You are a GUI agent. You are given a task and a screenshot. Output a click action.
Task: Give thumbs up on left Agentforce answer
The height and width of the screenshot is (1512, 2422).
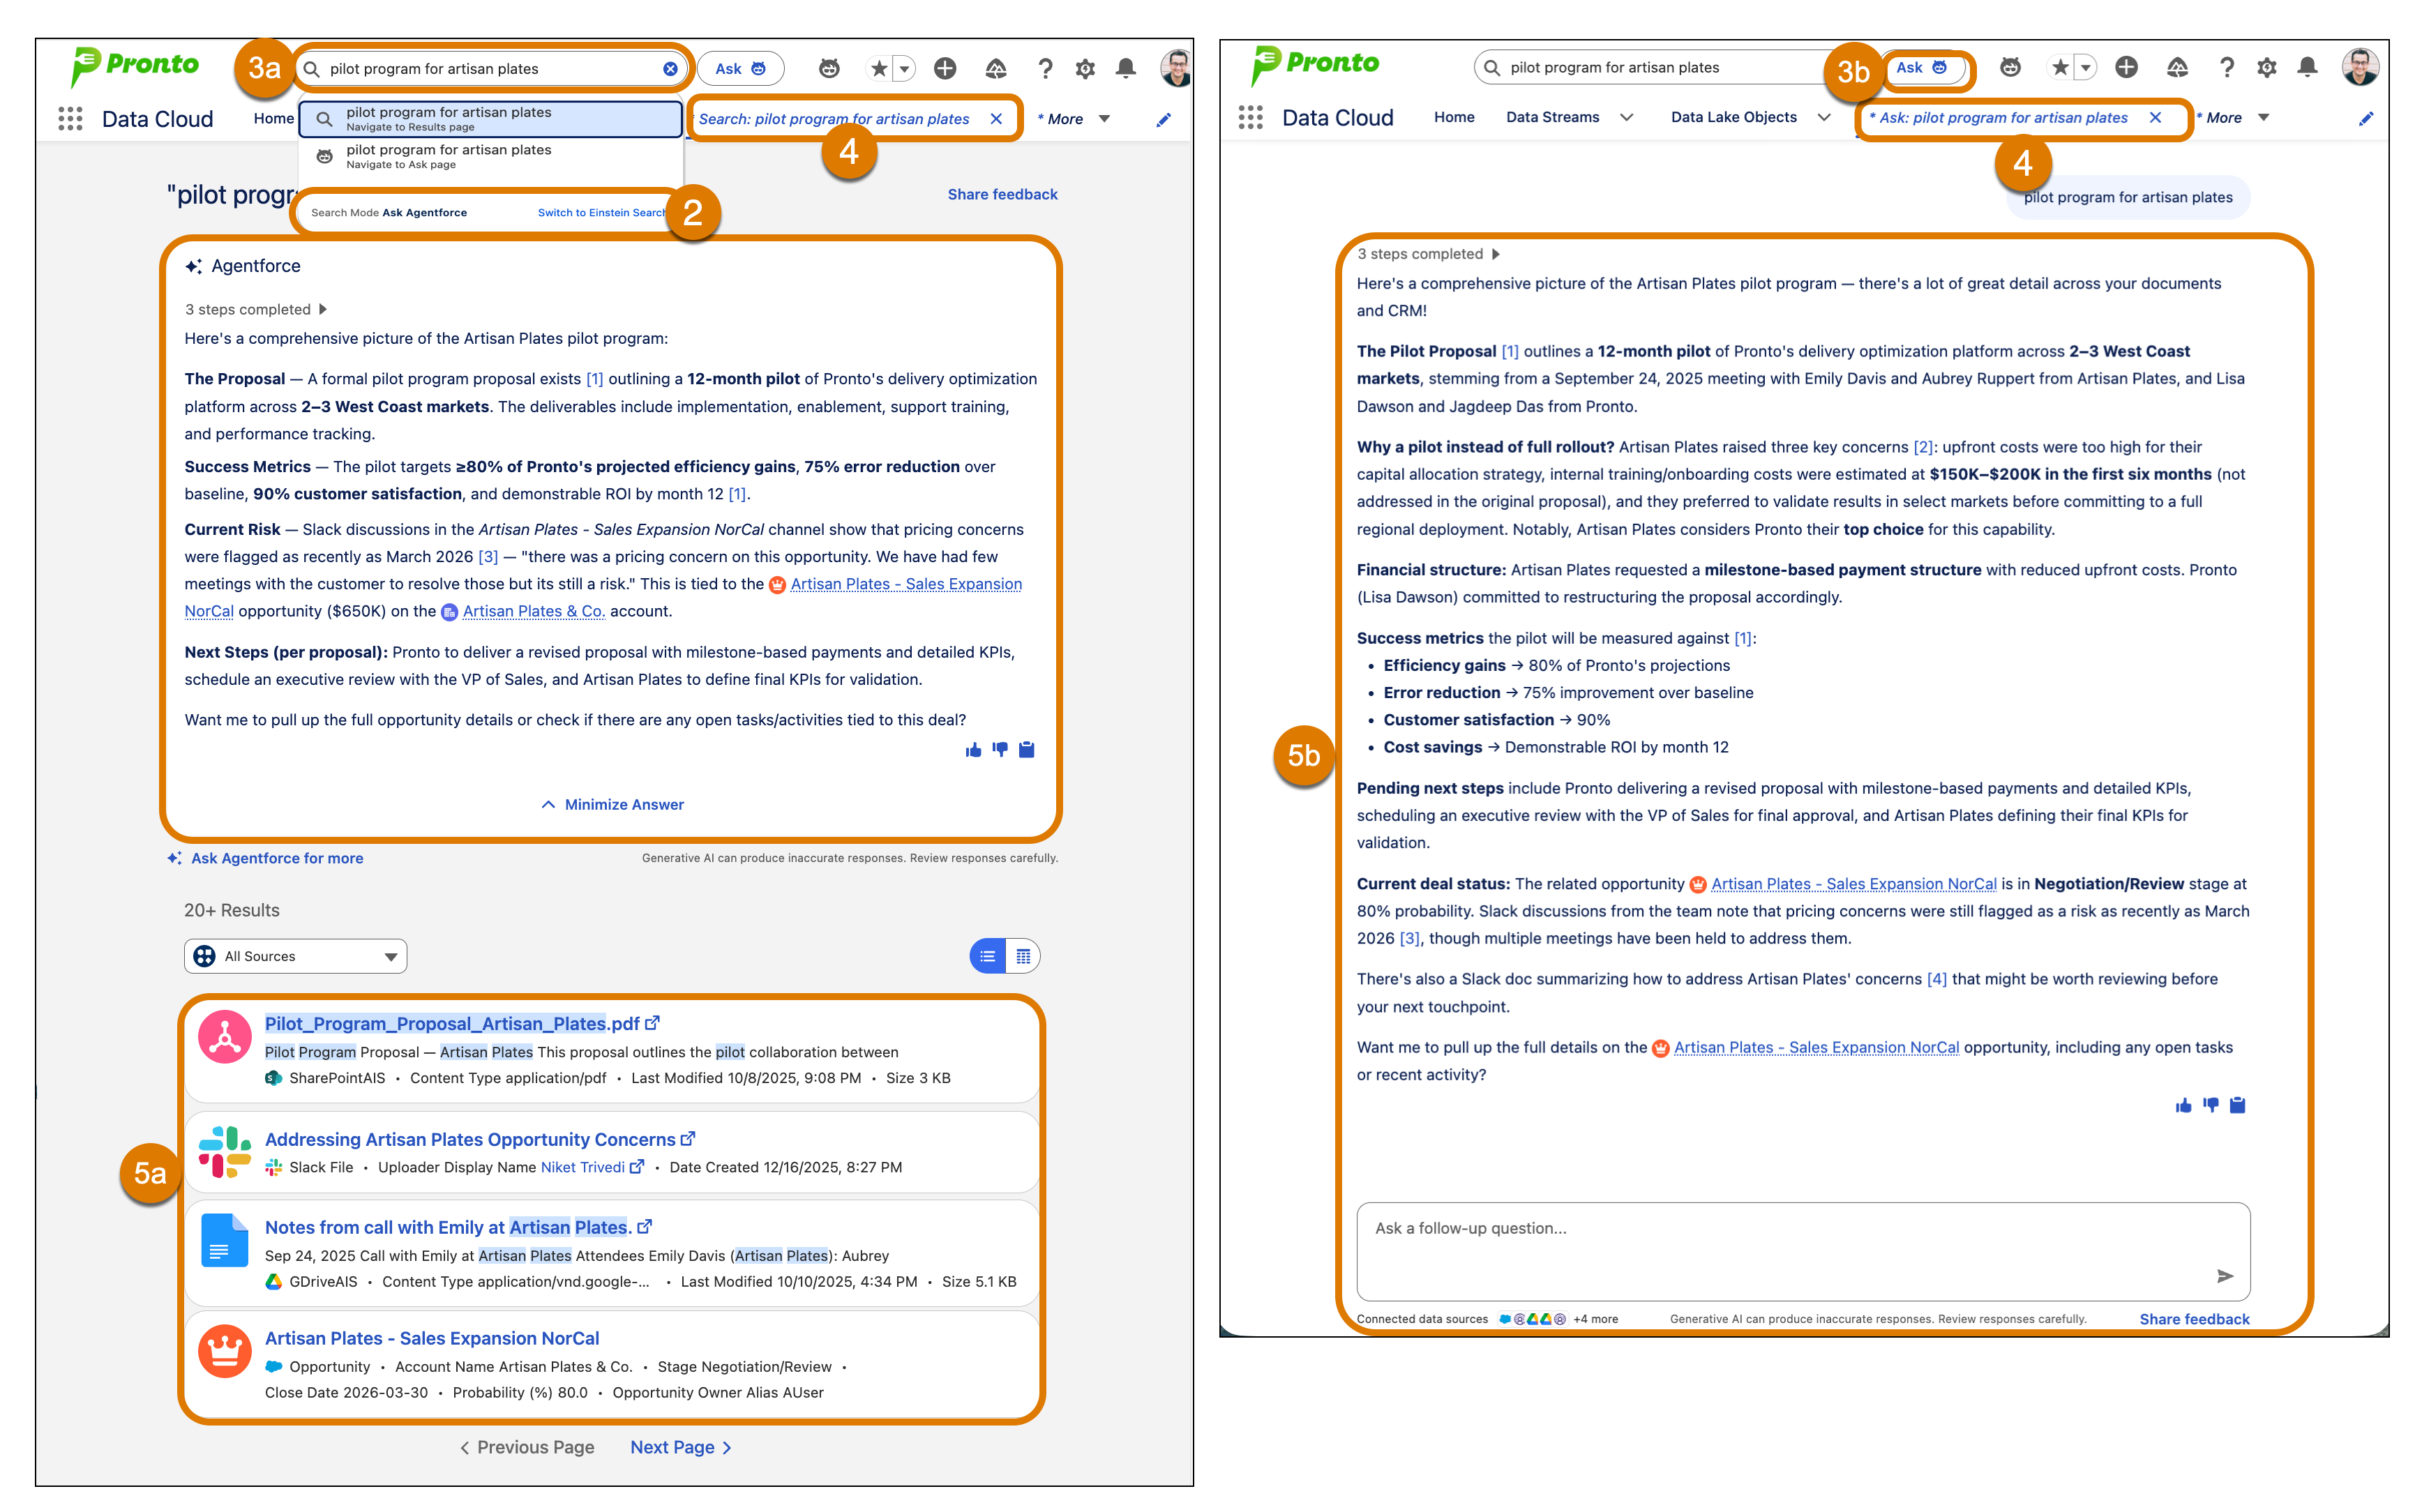tap(973, 750)
